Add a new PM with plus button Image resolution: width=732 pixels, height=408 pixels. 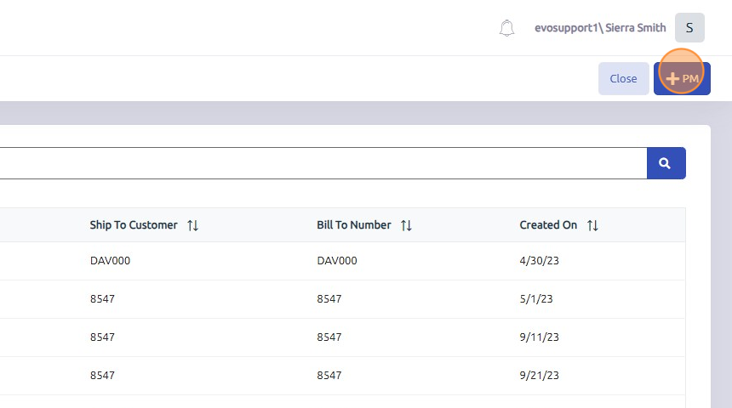(682, 79)
